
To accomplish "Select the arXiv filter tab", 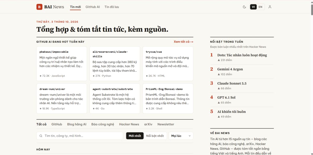I will (x=148, y=124).
